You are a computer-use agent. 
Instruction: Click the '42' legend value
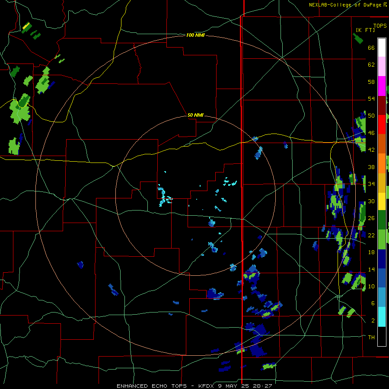[371, 150]
